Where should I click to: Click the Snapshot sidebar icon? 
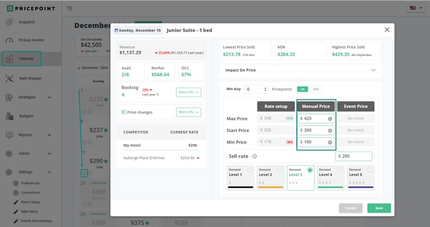pos(9,22)
